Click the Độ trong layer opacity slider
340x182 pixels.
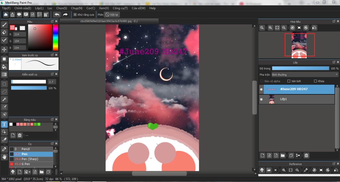[x=300, y=68]
